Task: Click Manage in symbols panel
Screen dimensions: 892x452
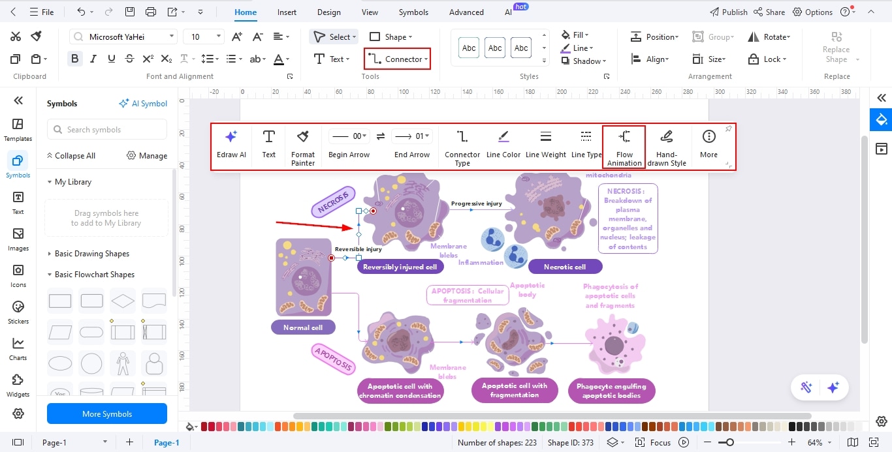Action: (147, 156)
